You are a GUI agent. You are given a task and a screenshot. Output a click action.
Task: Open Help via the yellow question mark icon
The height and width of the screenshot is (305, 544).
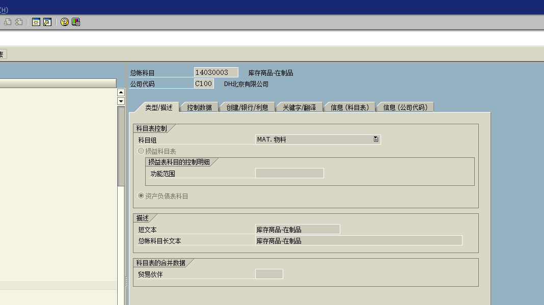pyautogui.click(x=65, y=22)
